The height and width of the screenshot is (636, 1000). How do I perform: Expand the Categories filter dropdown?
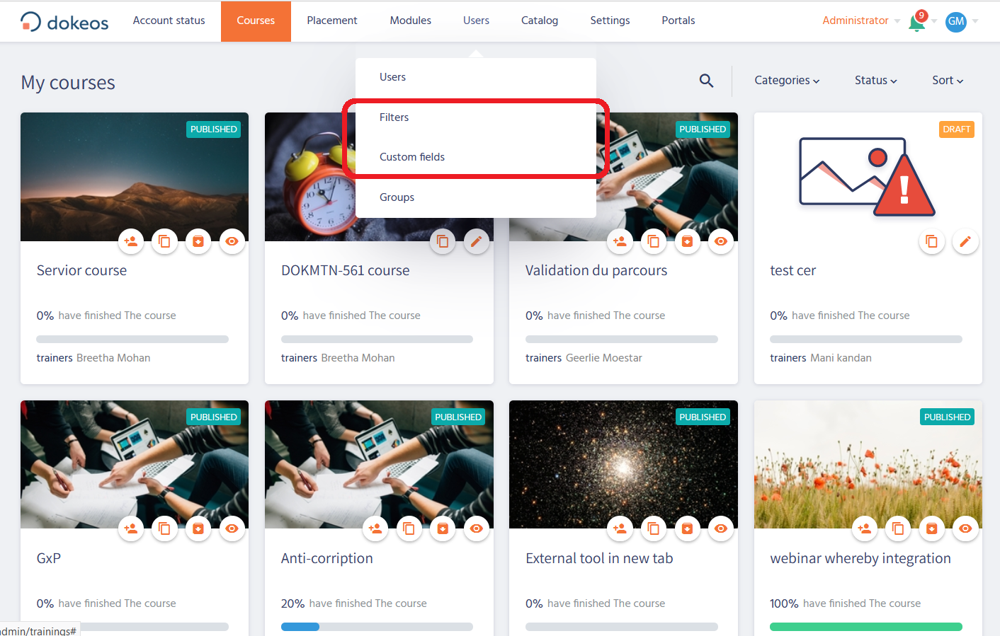pyautogui.click(x=786, y=81)
